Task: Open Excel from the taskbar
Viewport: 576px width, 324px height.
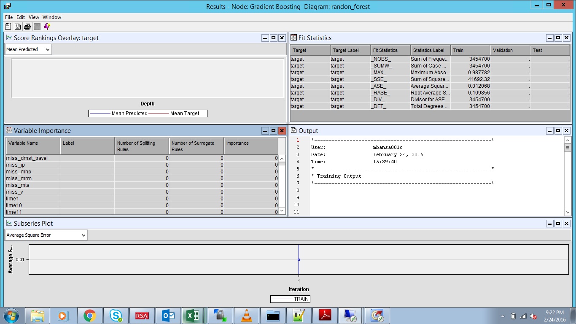Action: coord(193,316)
